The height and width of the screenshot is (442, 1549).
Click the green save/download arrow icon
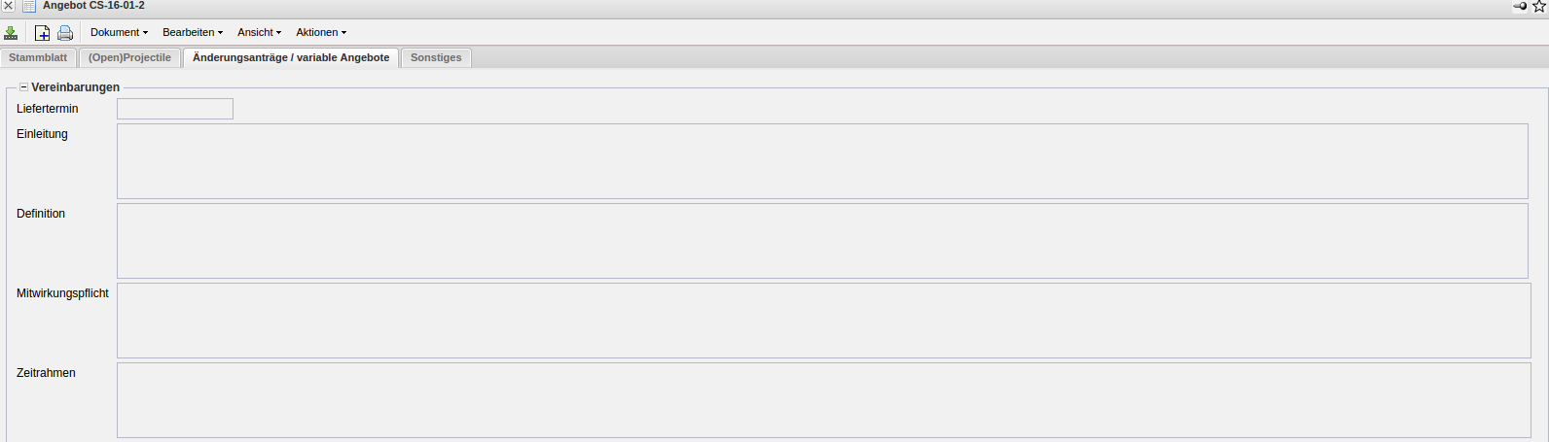click(x=11, y=33)
